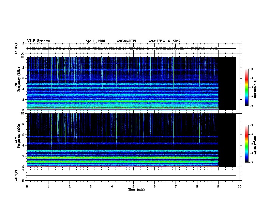Click the black data gap in ch.1 spectrogram
Image resolution: width=270 pixels, height=209 pixels.
227,83
